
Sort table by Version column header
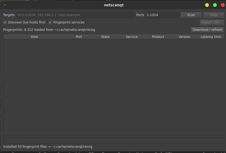[184, 37]
